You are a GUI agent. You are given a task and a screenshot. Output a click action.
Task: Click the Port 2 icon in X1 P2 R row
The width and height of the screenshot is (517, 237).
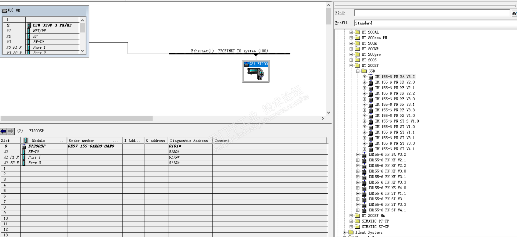tap(24, 163)
